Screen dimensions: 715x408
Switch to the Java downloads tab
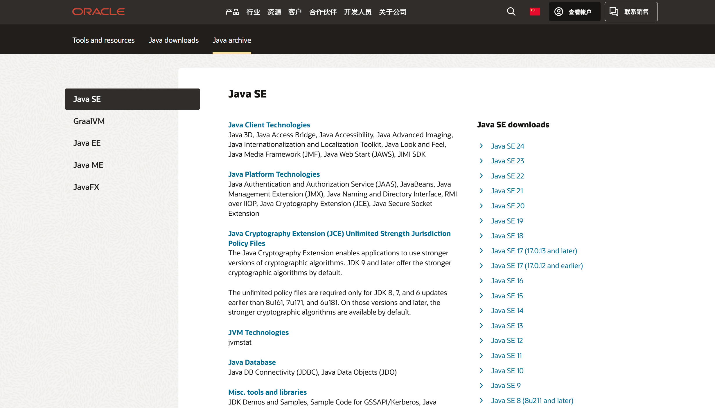(x=173, y=40)
